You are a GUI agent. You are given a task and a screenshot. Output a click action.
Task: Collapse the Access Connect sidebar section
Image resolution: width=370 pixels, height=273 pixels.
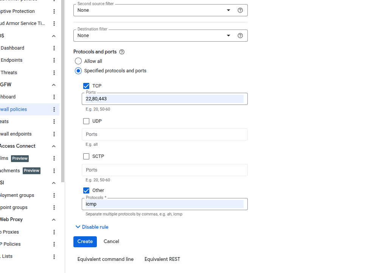tap(54, 146)
